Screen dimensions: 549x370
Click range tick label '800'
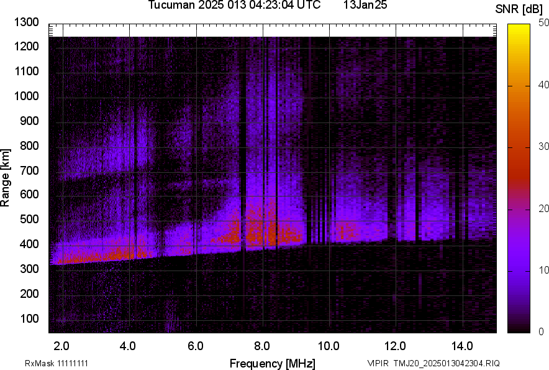click(x=29, y=145)
